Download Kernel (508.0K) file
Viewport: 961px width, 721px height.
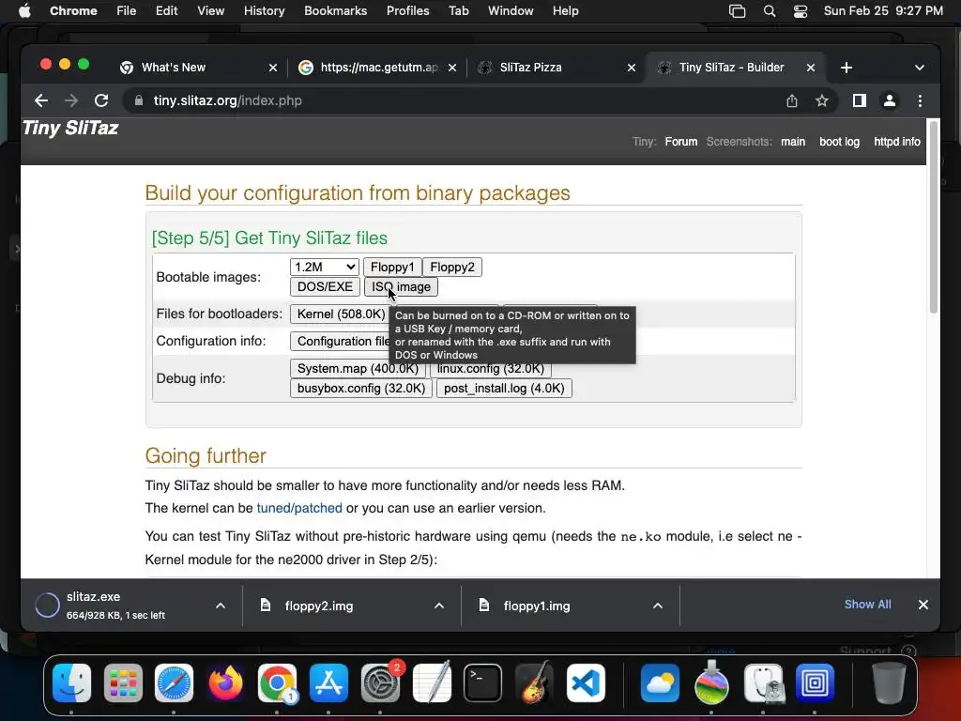tap(341, 314)
